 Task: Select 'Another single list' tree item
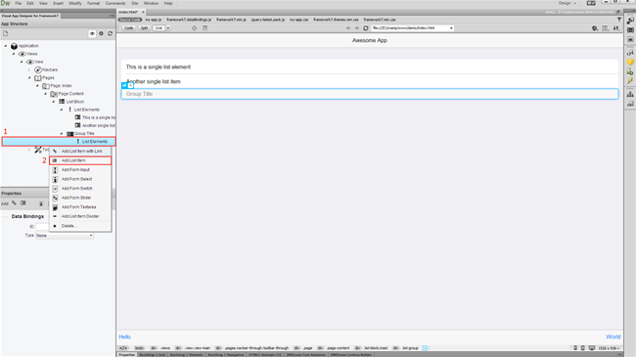click(99, 125)
